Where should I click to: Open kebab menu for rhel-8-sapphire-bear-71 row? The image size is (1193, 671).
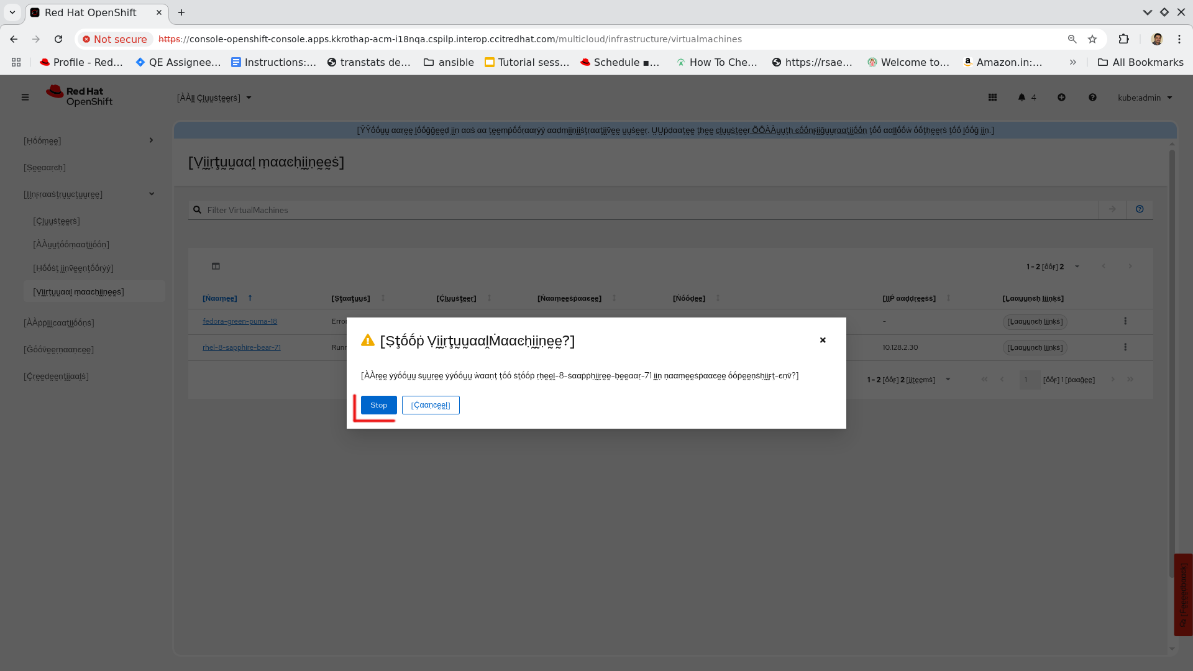[x=1125, y=347]
